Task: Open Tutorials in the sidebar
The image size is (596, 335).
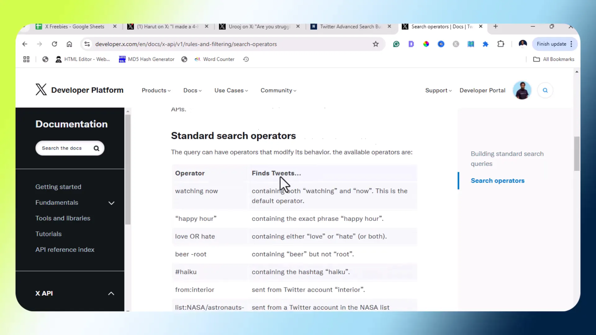Action: click(x=48, y=234)
